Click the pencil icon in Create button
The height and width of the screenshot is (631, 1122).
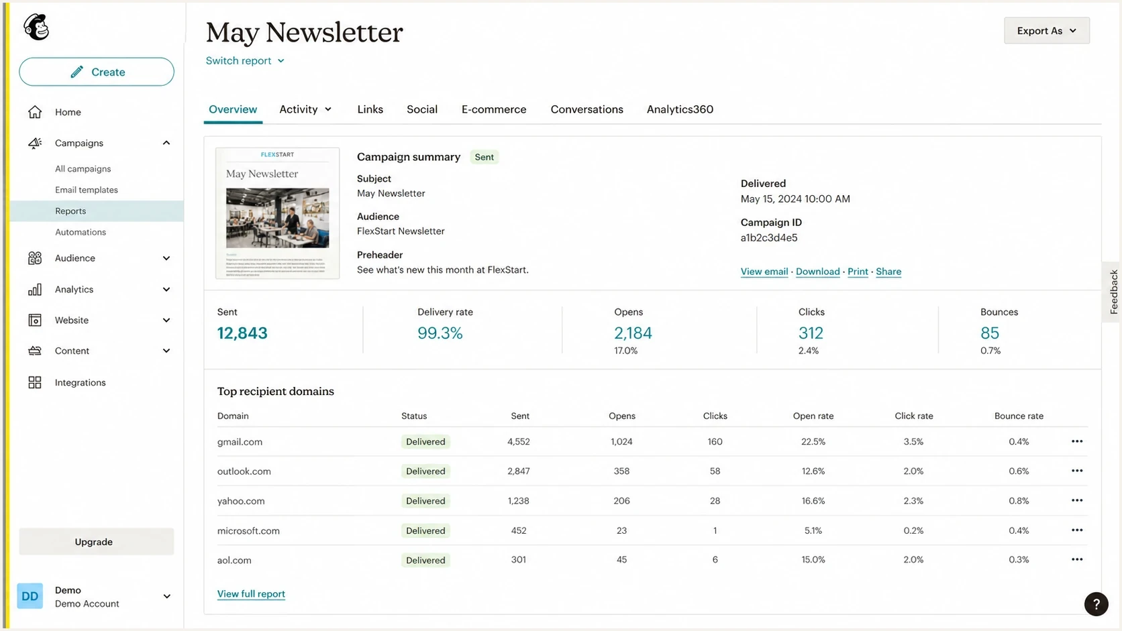tap(77, 72)
